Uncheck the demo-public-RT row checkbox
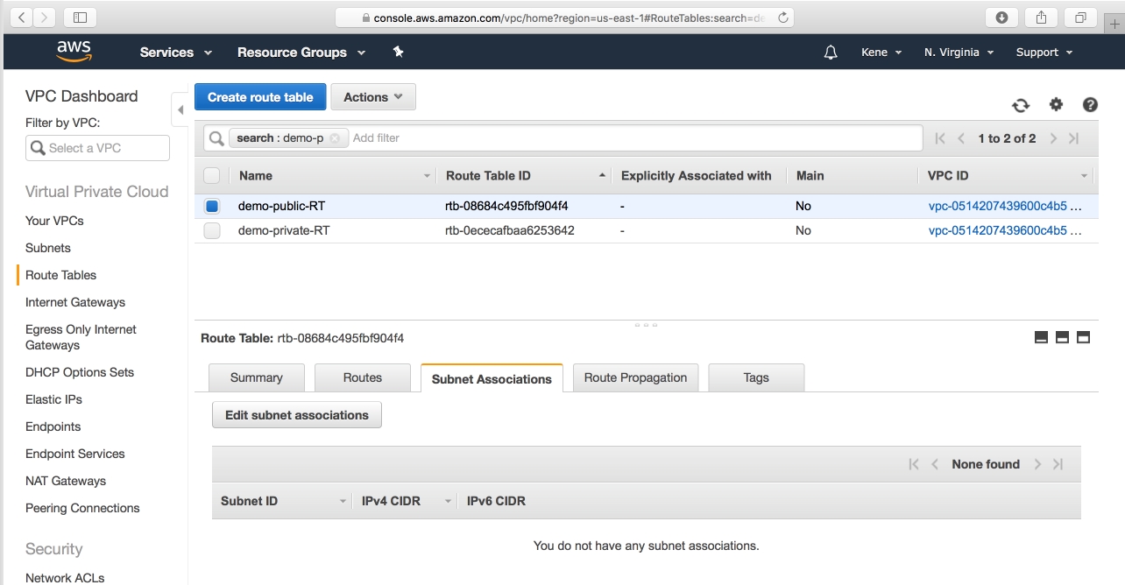The width and height of the screenshot is (1125, 585). [x=212, y=207]
